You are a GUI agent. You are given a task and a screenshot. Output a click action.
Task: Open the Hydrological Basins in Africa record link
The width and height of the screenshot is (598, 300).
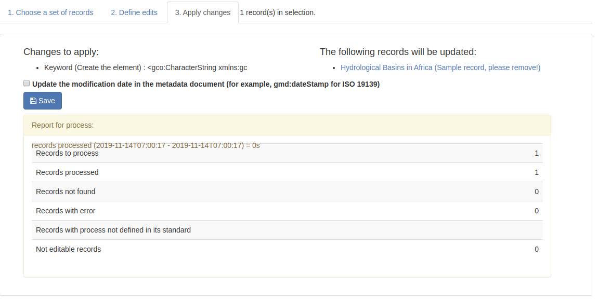click(440, 68)
